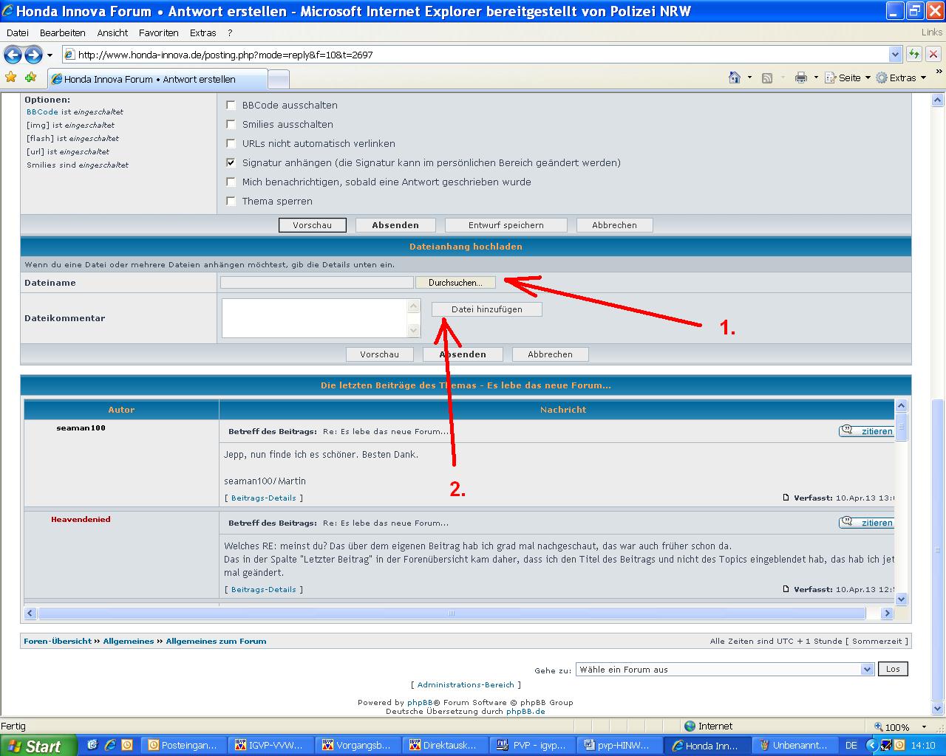The width and height of the screenshot is (946, 756).
Task: Click the Datei hinzufügen button
Action: point(486,309)
